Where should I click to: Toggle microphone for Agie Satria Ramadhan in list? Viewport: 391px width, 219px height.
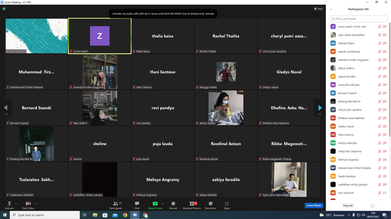[x=379, y=35]
